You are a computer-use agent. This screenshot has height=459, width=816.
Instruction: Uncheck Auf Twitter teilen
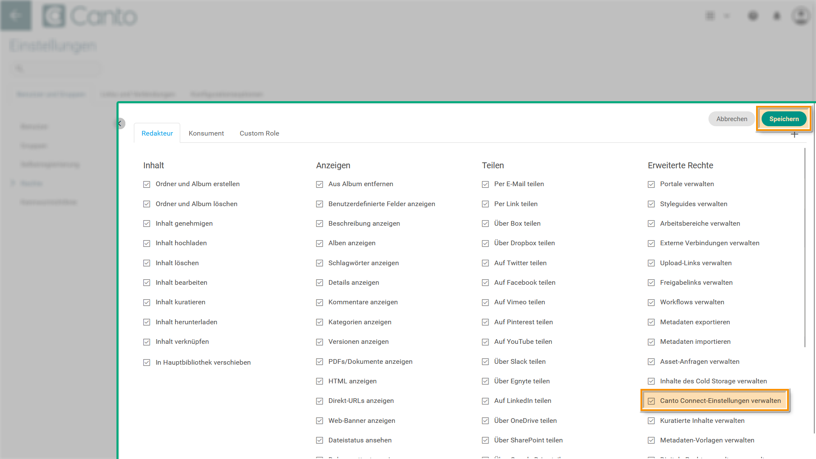tap(485, 263)
